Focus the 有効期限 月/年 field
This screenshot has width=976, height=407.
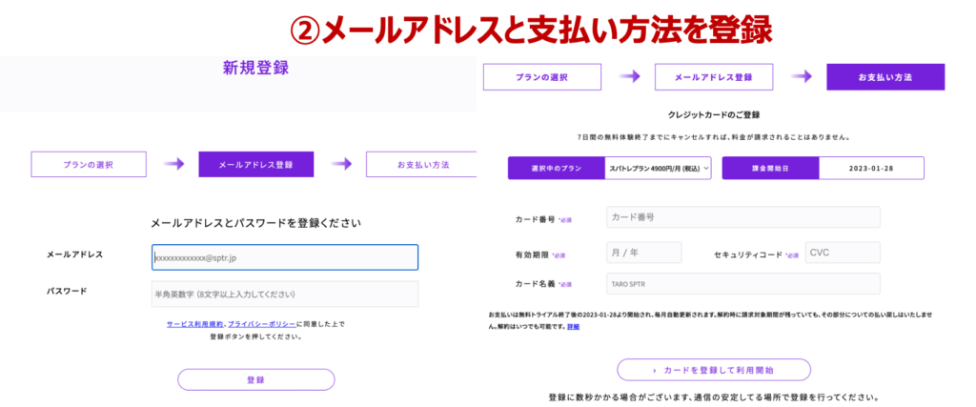click(643, 253)
